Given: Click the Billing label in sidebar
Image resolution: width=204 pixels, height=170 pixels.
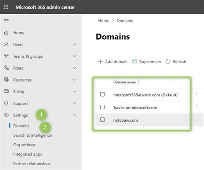Looking at the screenshot, I should coord(19,91).
